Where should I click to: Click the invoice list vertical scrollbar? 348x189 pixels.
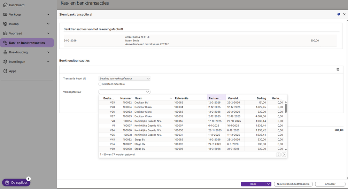coord(286,108)
